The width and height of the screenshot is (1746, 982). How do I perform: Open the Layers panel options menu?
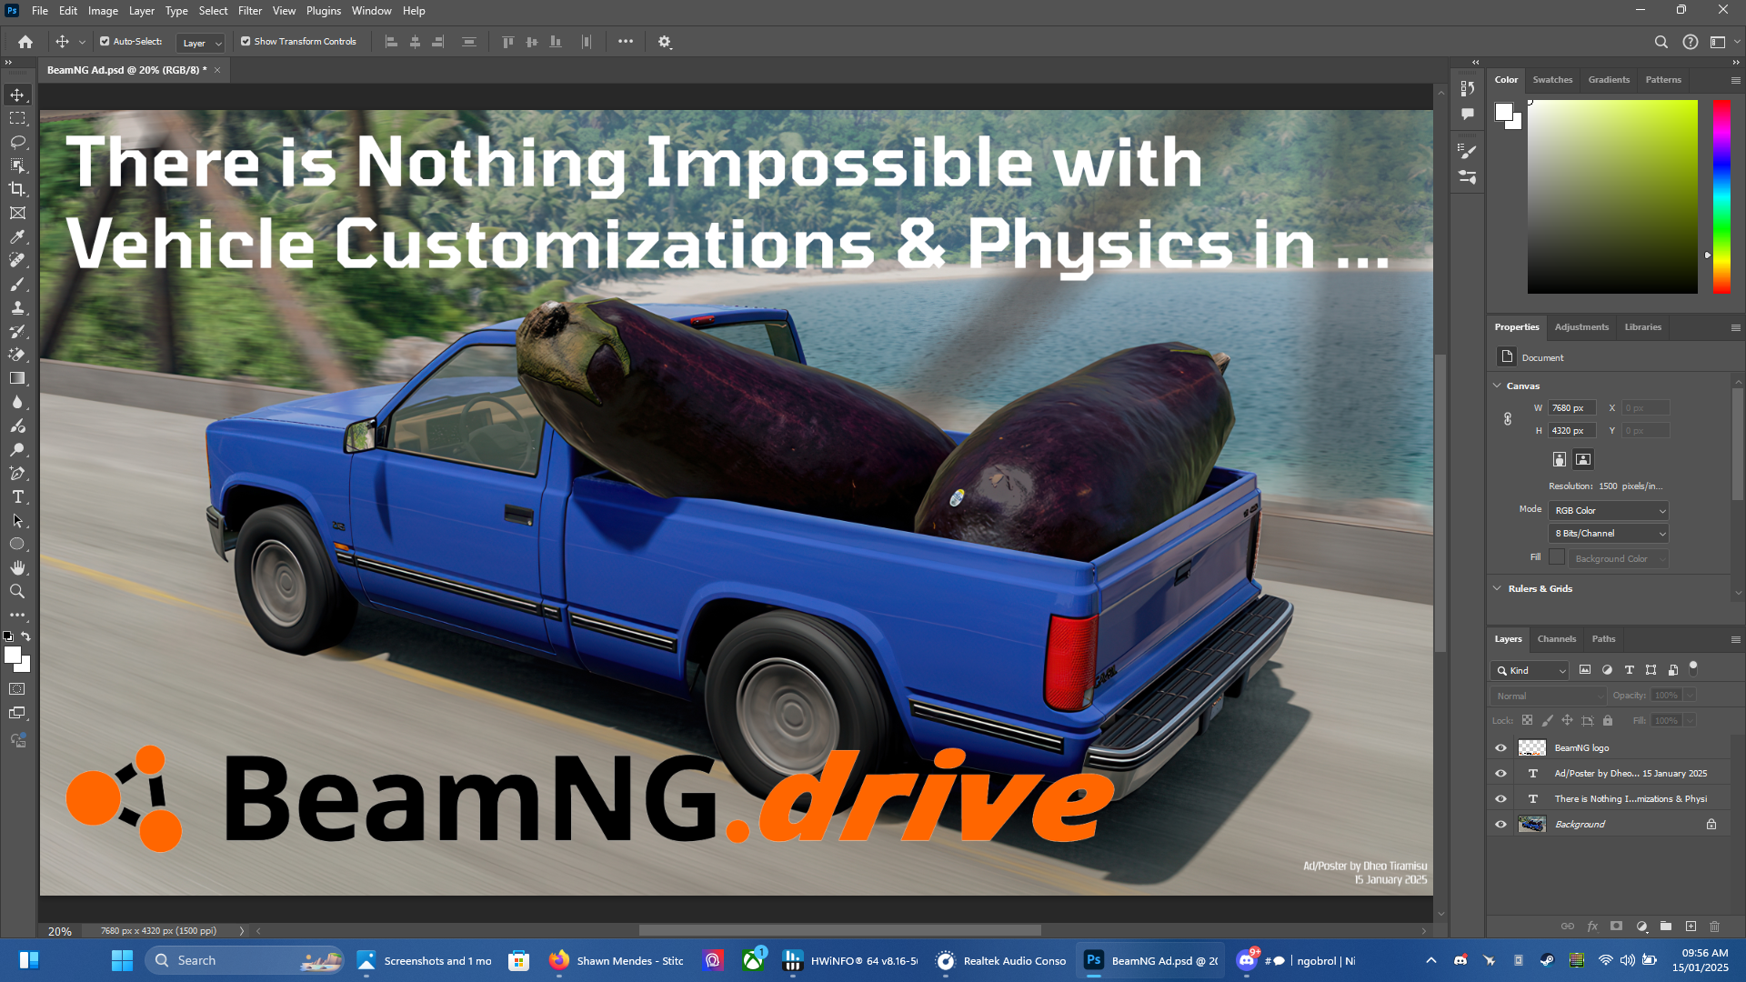1735,639
